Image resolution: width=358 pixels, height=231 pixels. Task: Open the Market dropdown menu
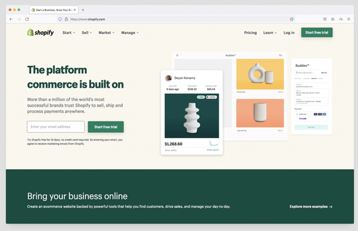pyautogui.click(x=107, y=33)
